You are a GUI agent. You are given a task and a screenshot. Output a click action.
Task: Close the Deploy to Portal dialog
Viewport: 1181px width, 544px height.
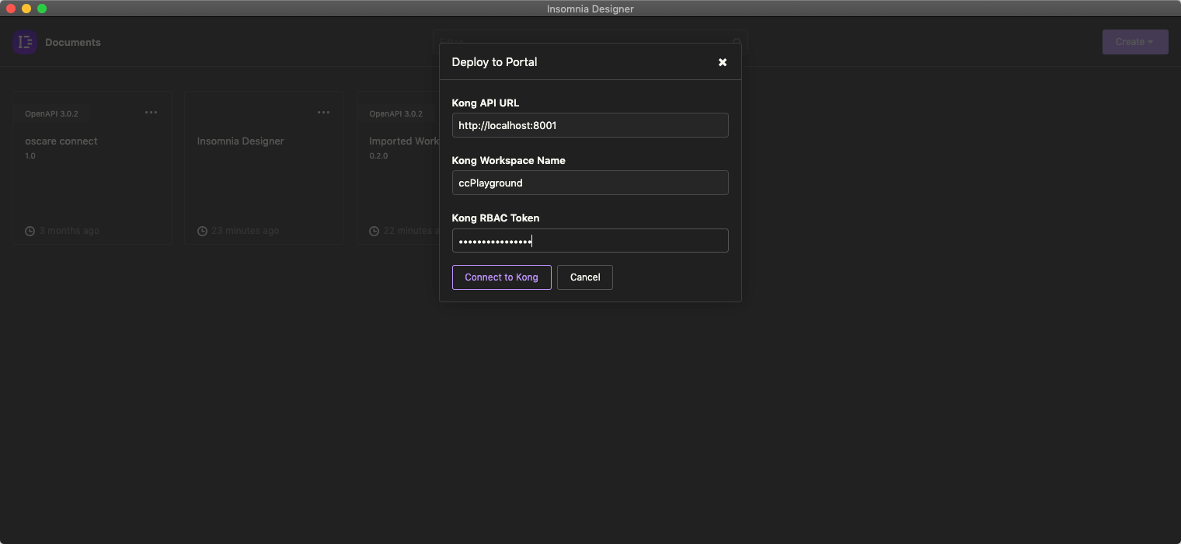pyautogui.click(x=723, y=62)
